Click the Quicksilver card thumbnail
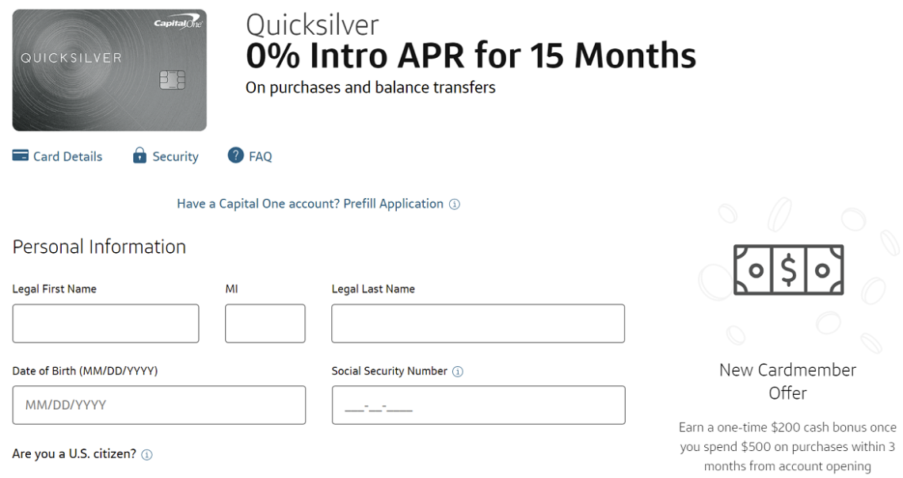 click(x=109, y=69)
